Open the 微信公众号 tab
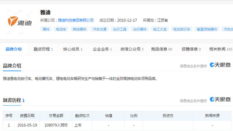The image size is (233, 131). (132, 49)
